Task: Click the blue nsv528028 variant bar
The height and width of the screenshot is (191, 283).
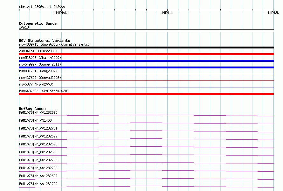Action: pyautogui.click(x=146, y=61)
